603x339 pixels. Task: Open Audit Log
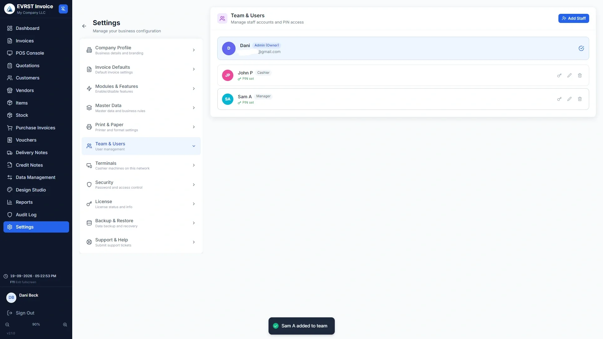coord(36,215)
